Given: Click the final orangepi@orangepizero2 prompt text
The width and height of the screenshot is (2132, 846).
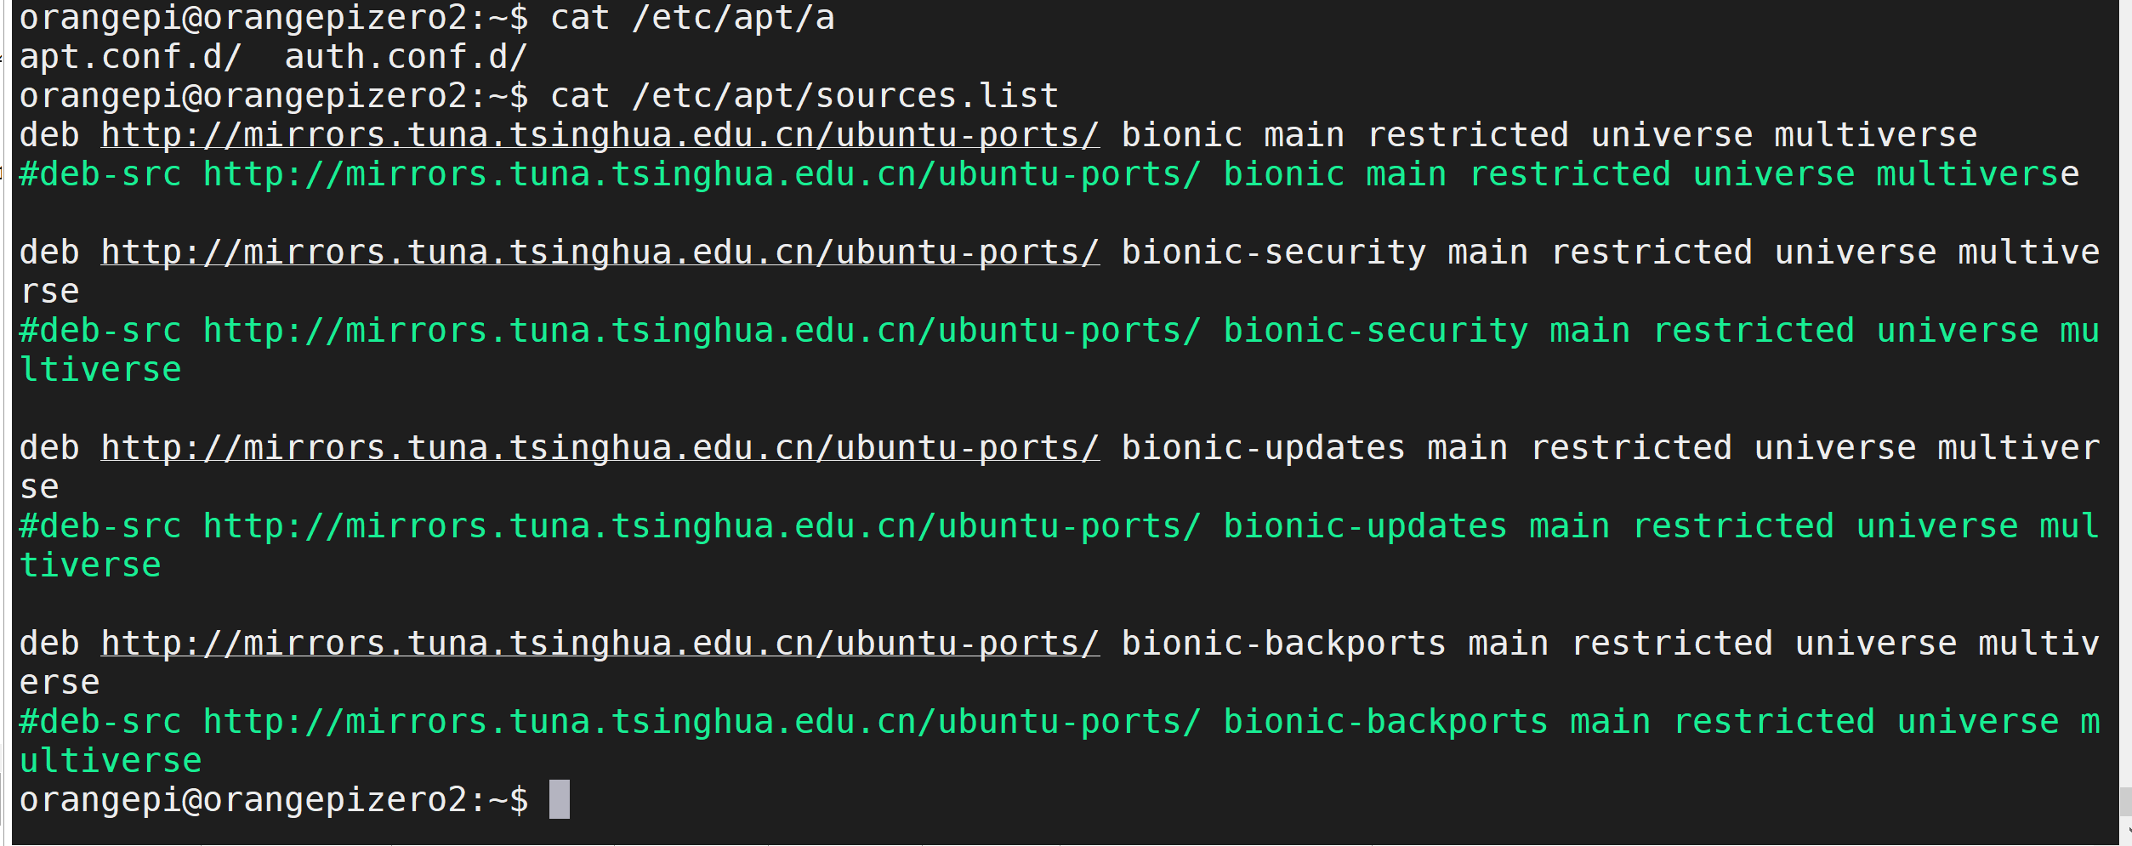Looking at the screenshot, I should [x=242, y=800].
